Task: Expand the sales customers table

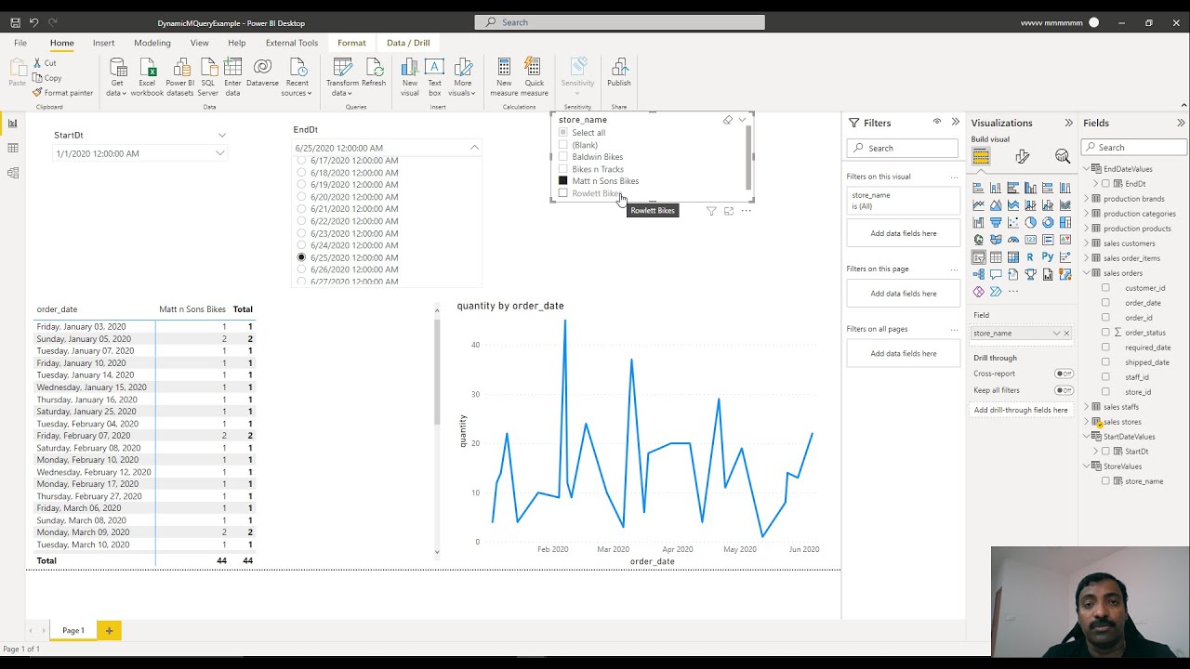Action: point(1087,243)
